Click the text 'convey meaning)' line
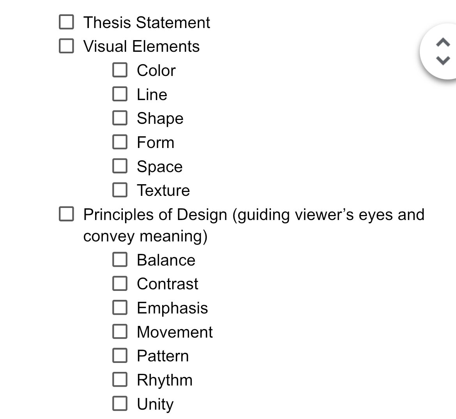The image size is (456, 419). click(x=145, y=236)
